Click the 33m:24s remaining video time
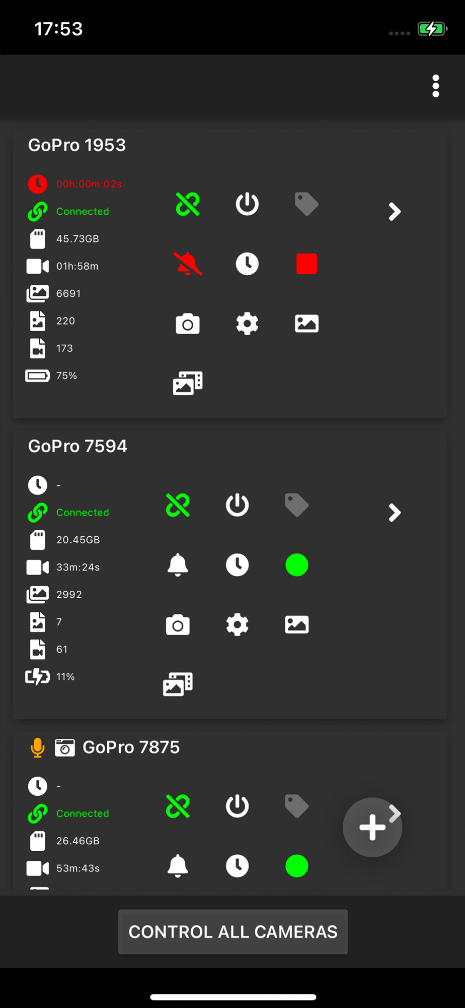 pyautogui.click(x=78, y=567)
